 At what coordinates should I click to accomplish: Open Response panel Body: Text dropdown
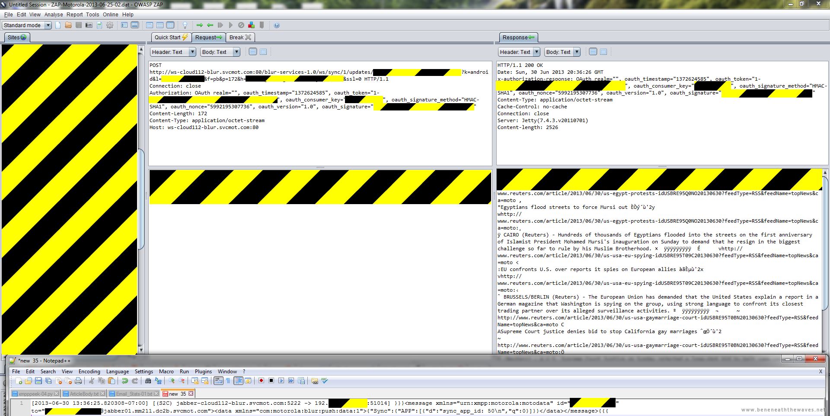coord(562,52)
